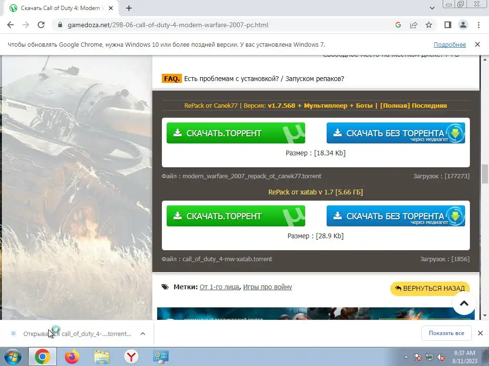Click the Загрузок 177273 counter

point(441,176)
